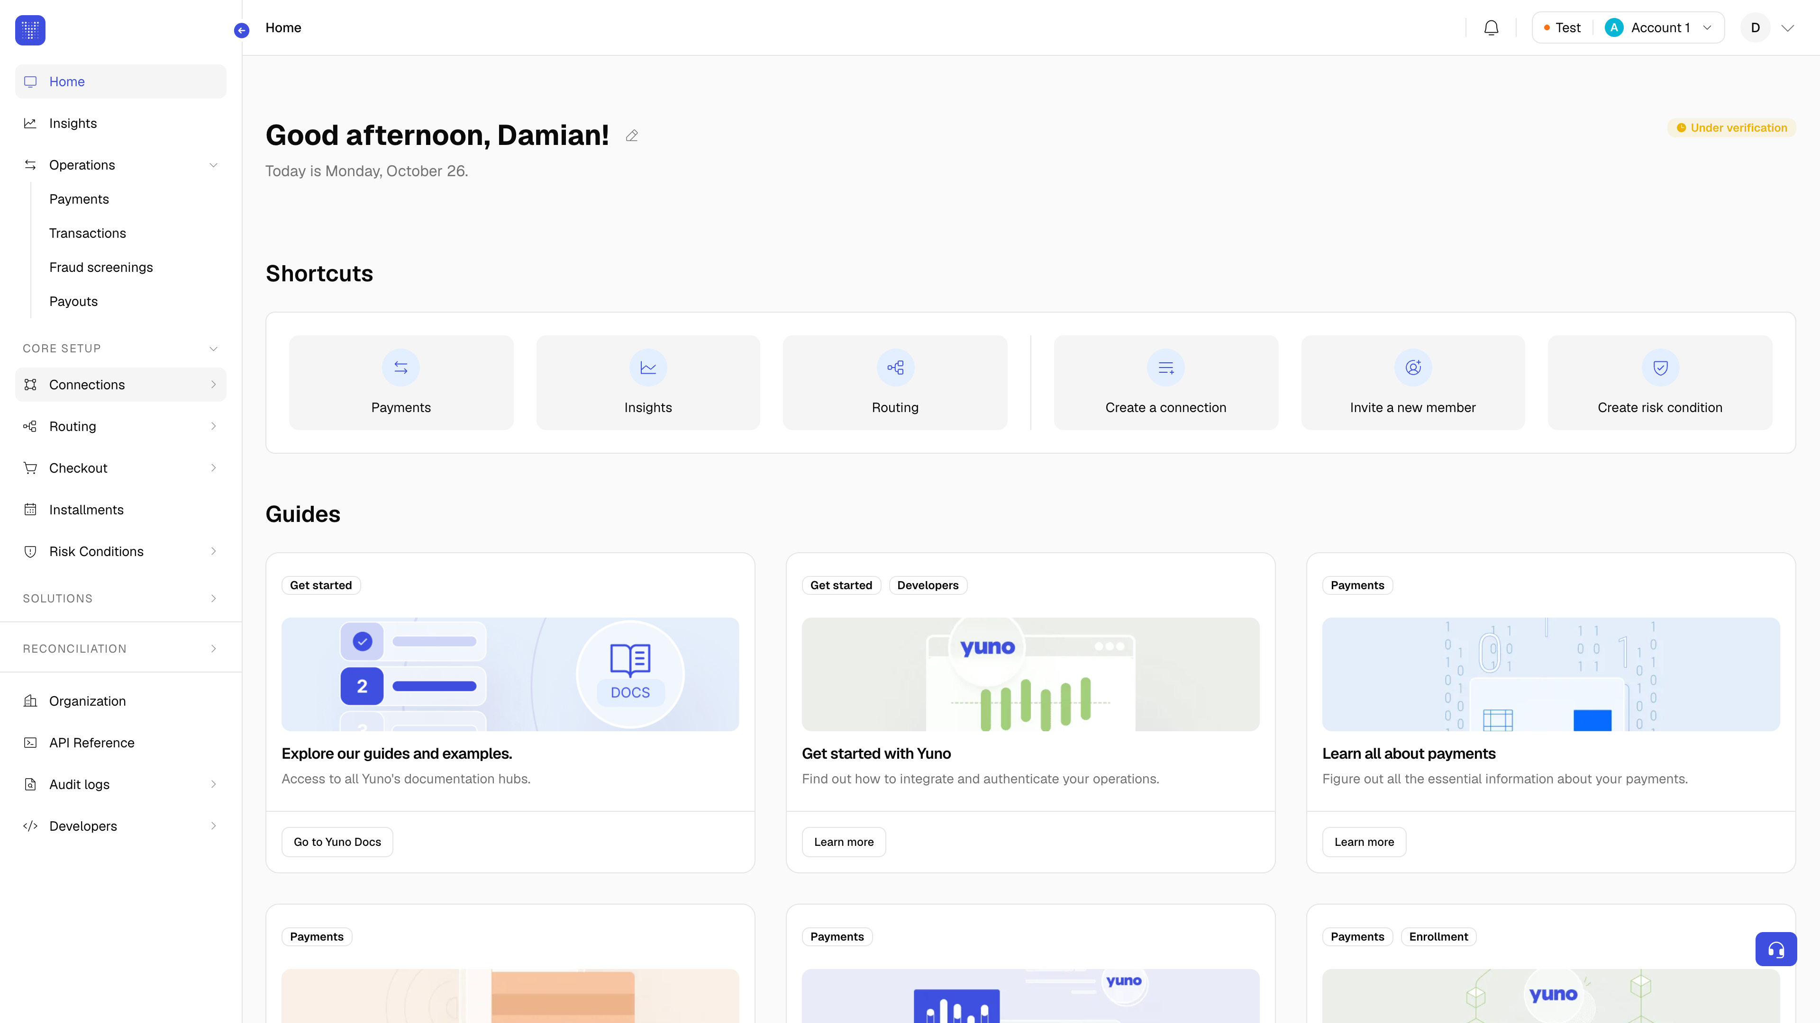The height and width of the screenshot is (1023, 1820).
Task: Click the Insights sidebar chart icon
Action: pos(30,124)
